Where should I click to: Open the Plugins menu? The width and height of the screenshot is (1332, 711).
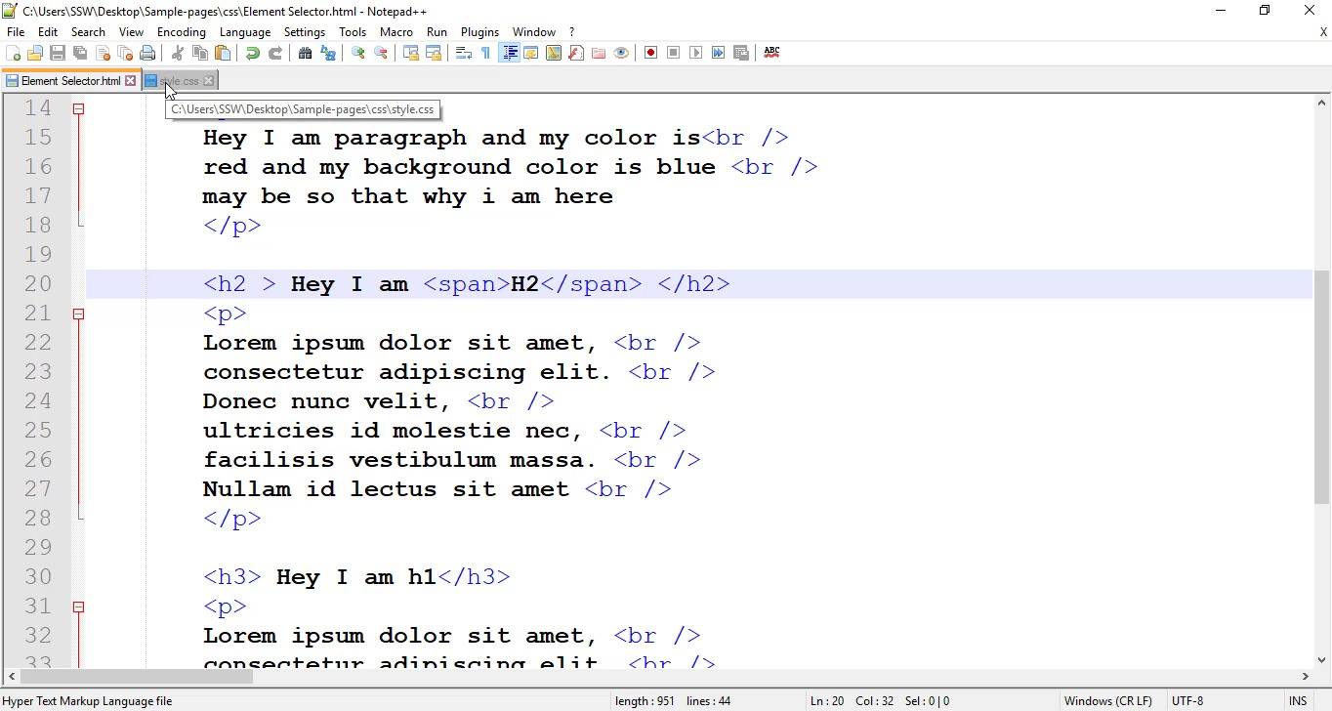click(x=479, y=31)
